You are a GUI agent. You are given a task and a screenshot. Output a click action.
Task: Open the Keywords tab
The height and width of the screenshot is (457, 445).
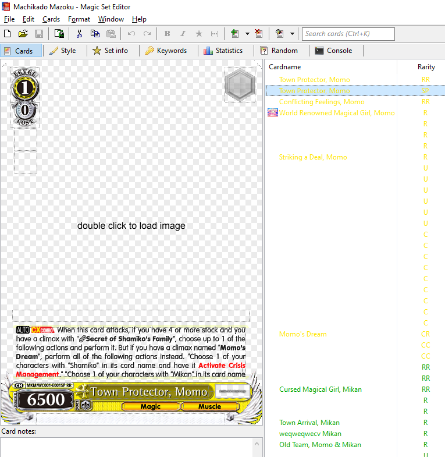pos(166,51)
